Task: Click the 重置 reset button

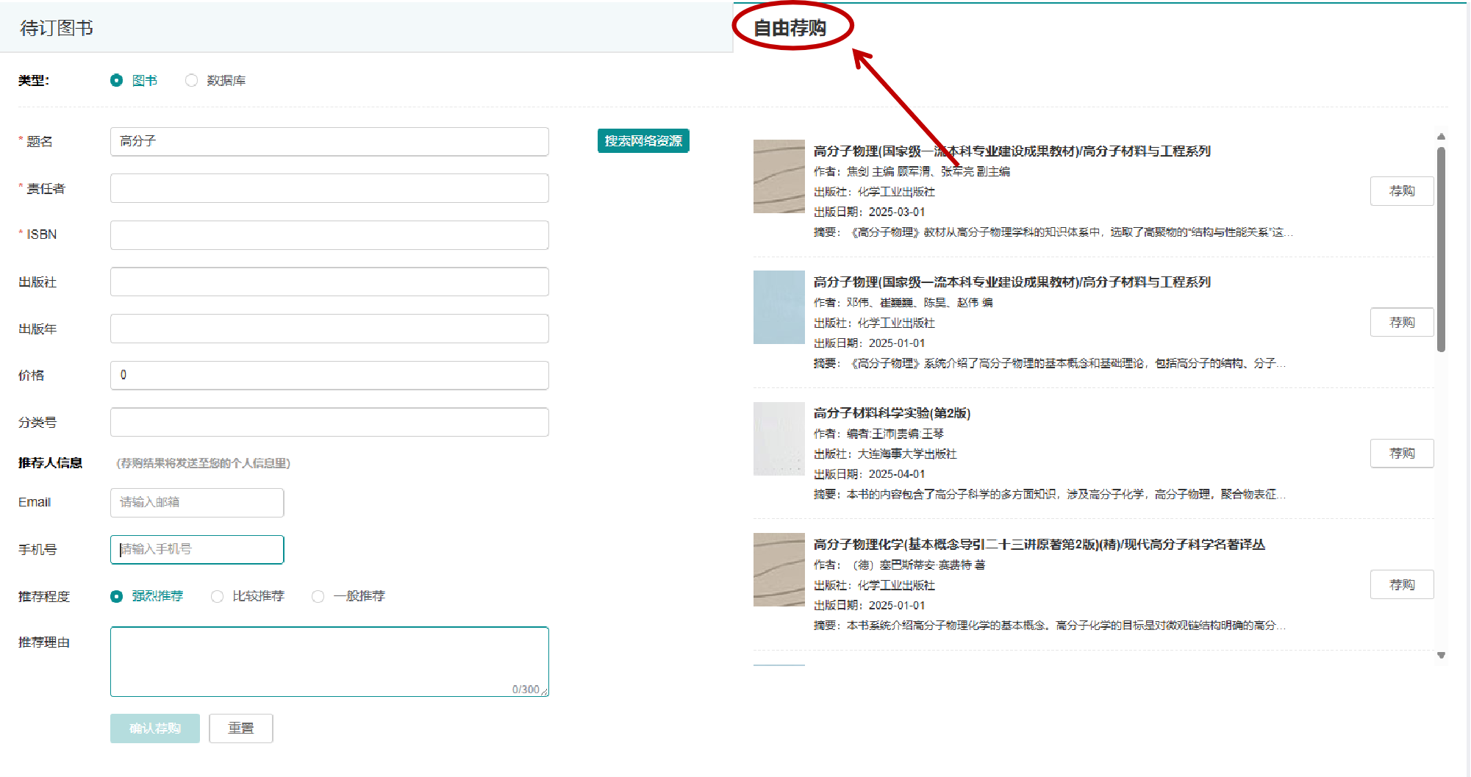Action: (240, 728)
